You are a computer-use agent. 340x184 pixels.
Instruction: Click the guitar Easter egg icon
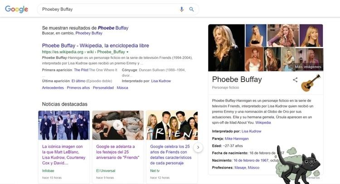[311, 83]
